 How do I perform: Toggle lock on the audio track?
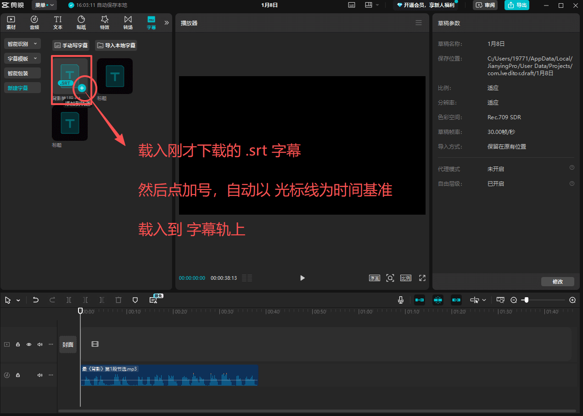[x=18, y=375]
